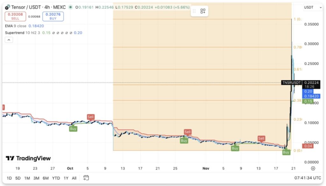Open chart axis settings gear
The image size is (326, 186).
[313, 169]
